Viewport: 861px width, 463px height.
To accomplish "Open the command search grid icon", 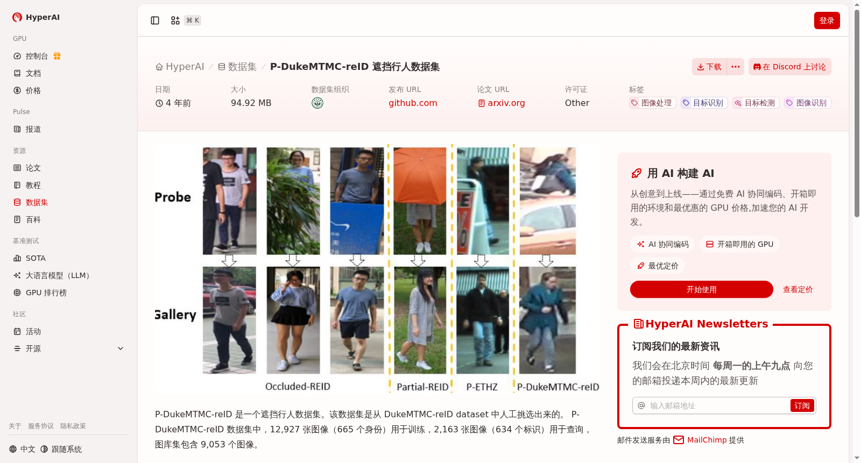I will 175,20.
